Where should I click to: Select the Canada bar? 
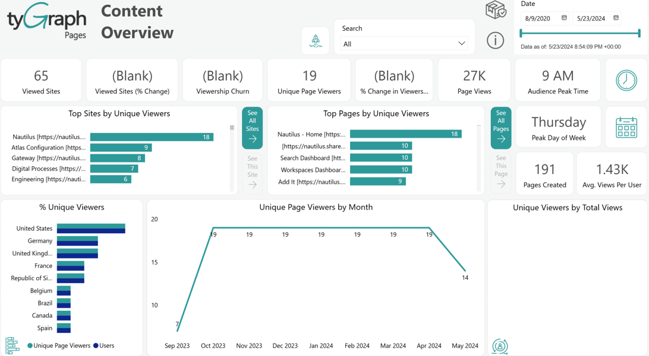64,316
